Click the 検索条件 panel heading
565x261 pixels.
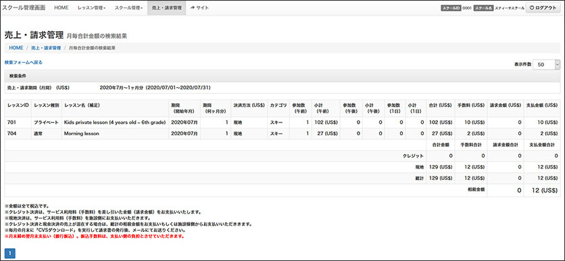tap(18, 76)
